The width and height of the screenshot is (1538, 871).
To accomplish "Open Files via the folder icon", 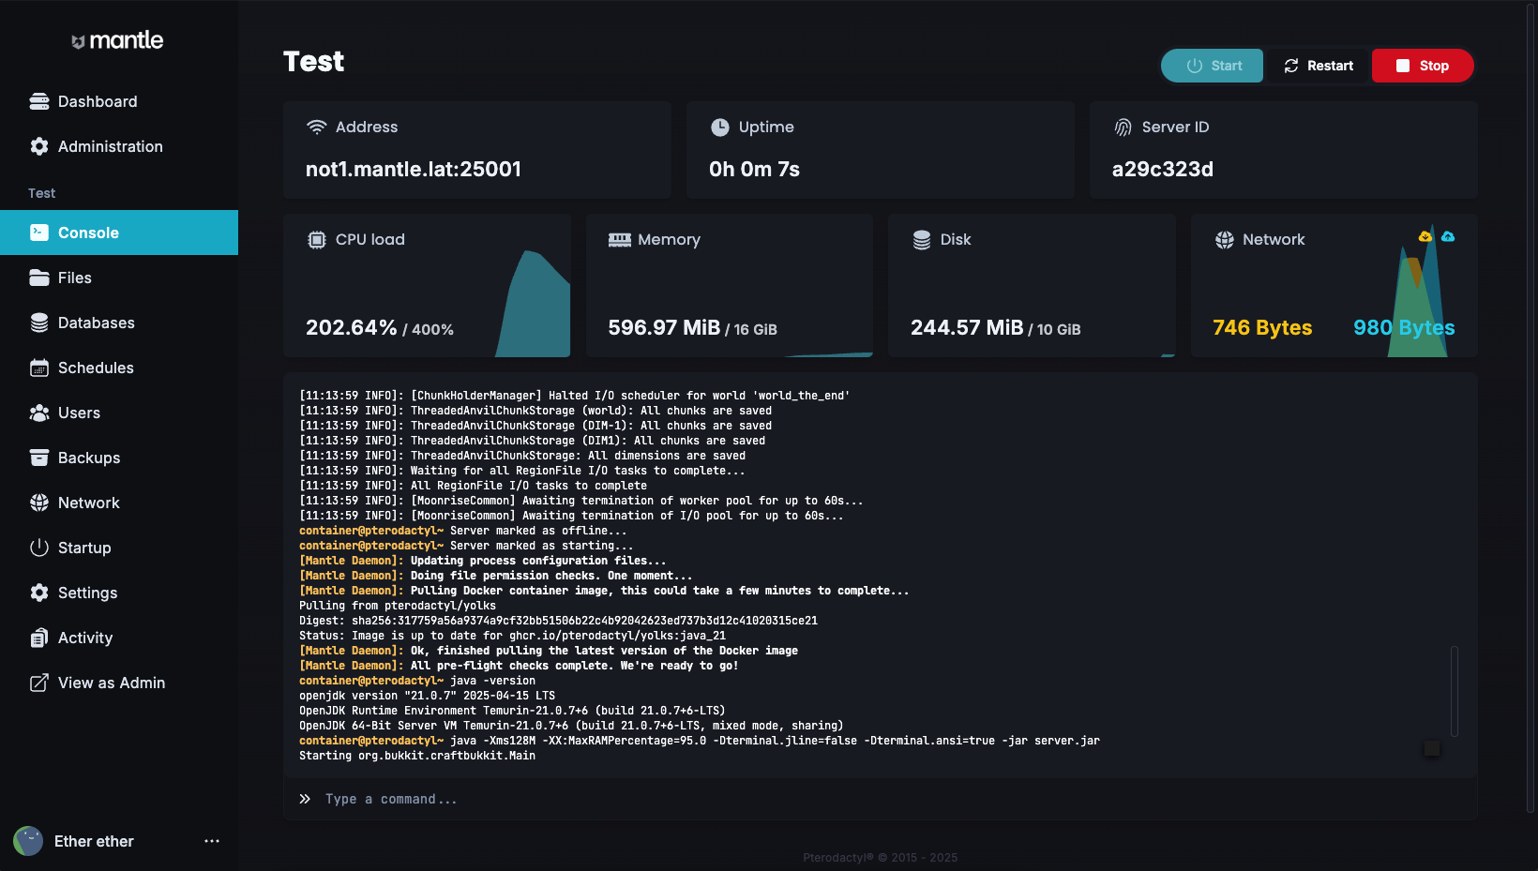I will point(39,278).
